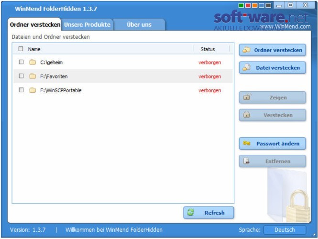This screenshot has width=318, height=239.
Task: Click the Passwort ändern button
Action: point(273,143)
